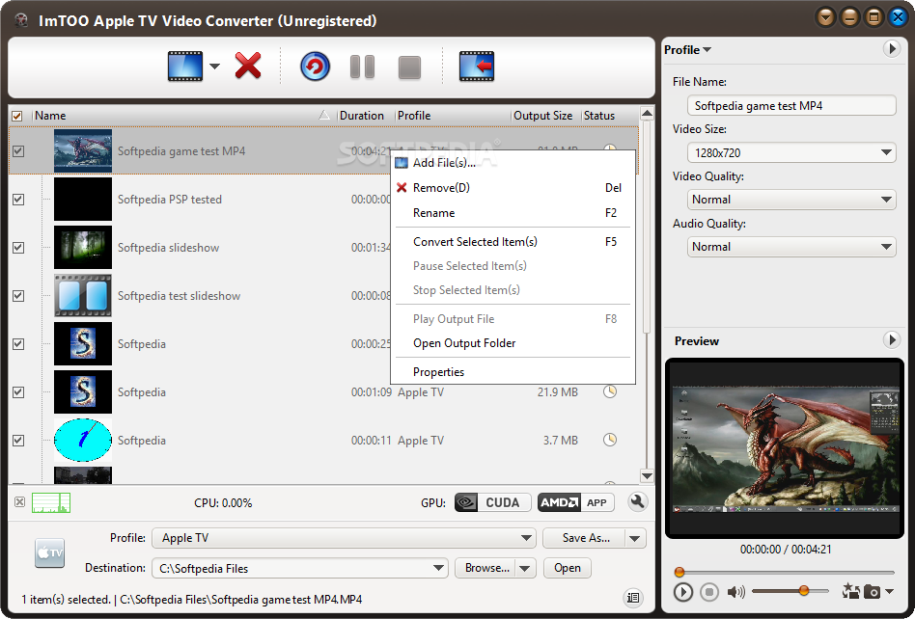Start conversion with the blue Convert icon

(x=315, y=67)
